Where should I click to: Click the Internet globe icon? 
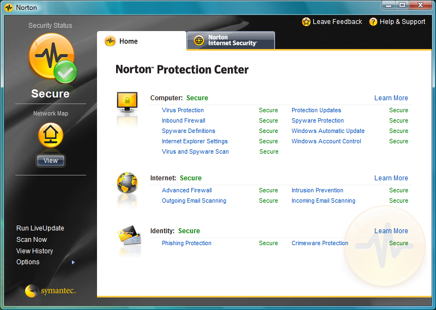click(x=128, y=183)
